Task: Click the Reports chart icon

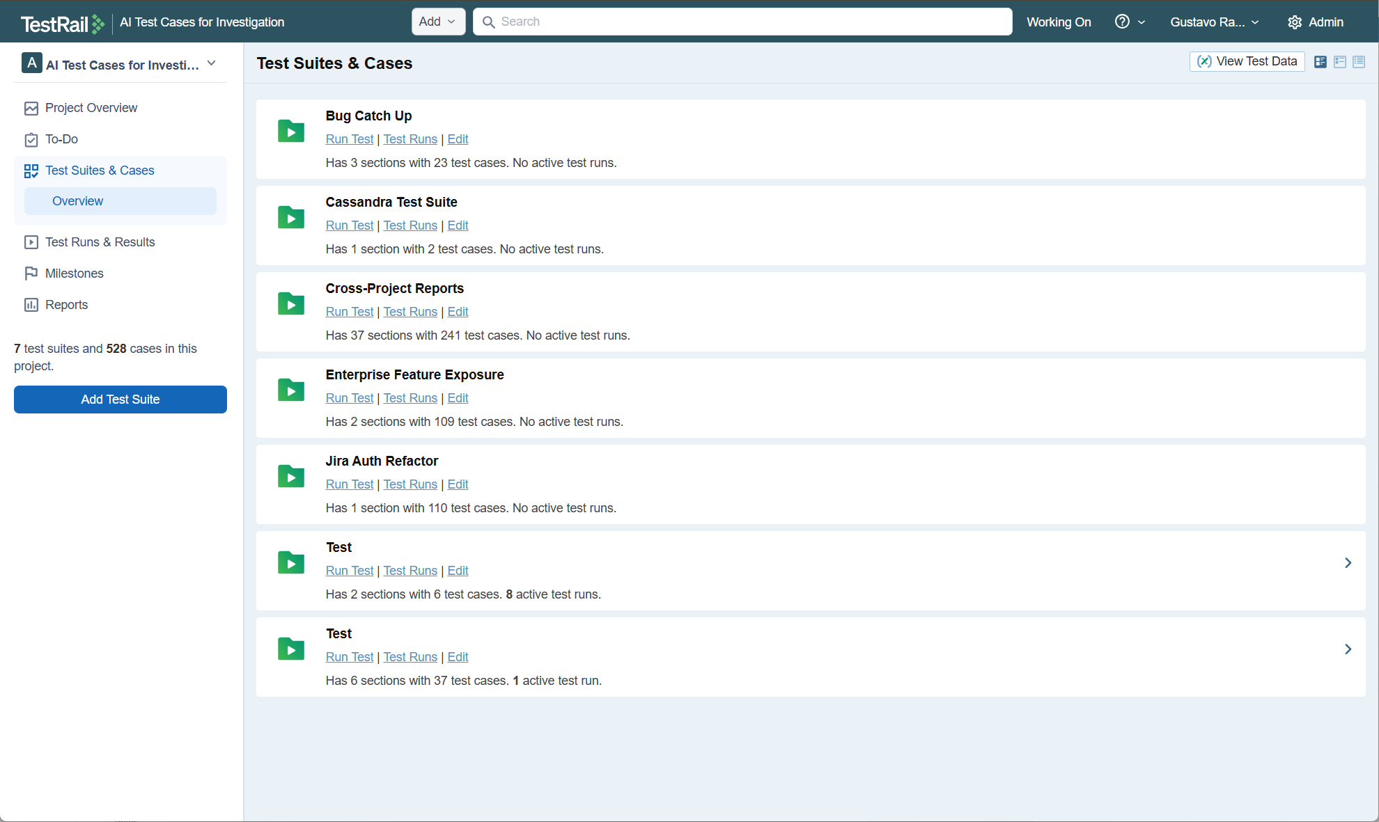Action: [x=31, y=305]
